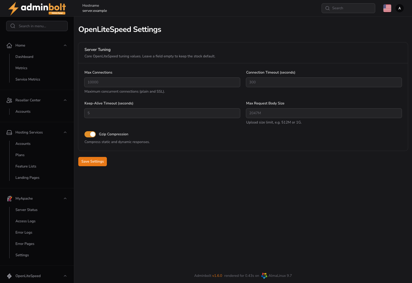The image size is (412, 283).
Task: Click the MyApache feather icon
Action: click(x=9, y=198)
